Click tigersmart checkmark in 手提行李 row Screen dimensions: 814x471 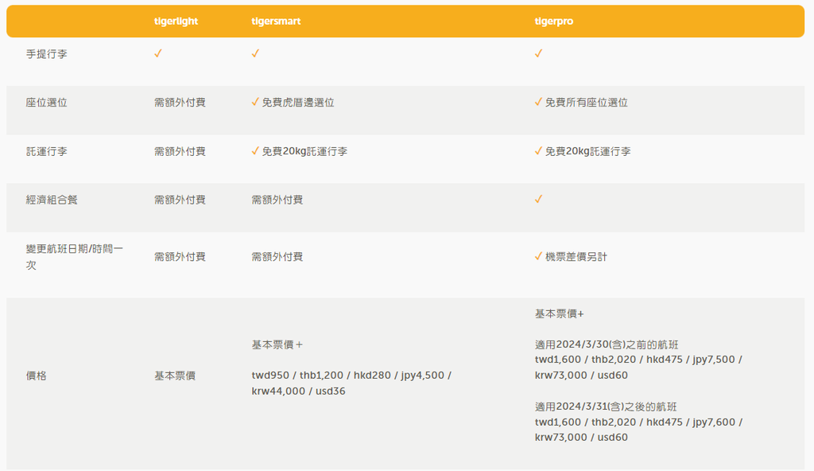tap(255, 53)
